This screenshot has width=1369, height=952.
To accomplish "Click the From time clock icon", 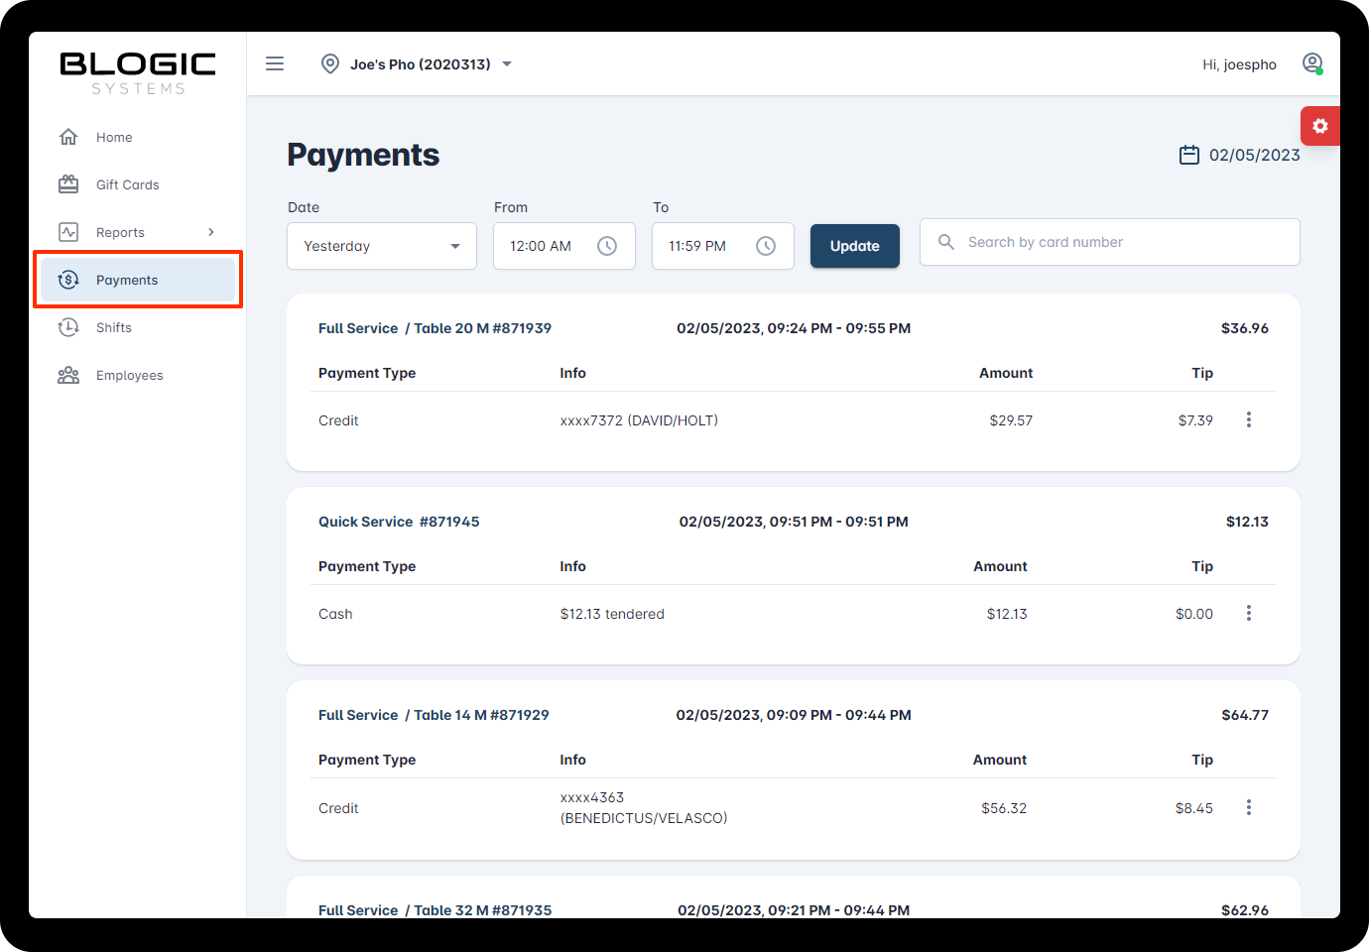I will coord(607,246).
